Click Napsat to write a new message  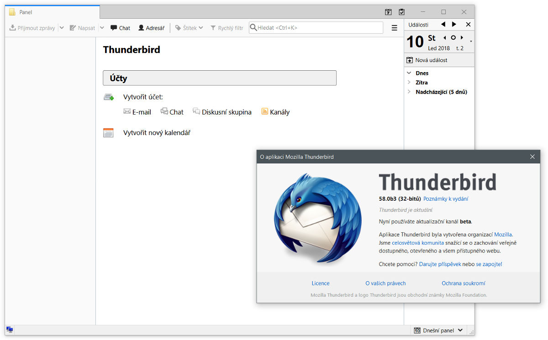pyautogui.click(x=82, y=28)
